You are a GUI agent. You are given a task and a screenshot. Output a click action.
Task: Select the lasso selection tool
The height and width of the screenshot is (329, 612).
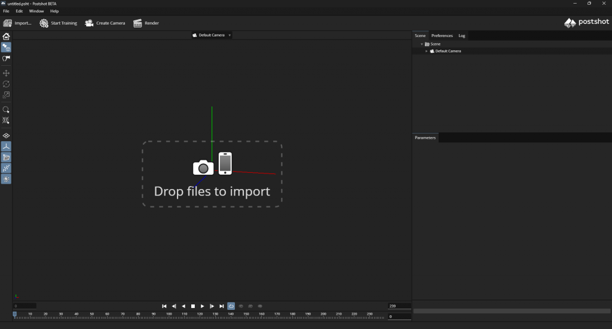coord(7,110)
